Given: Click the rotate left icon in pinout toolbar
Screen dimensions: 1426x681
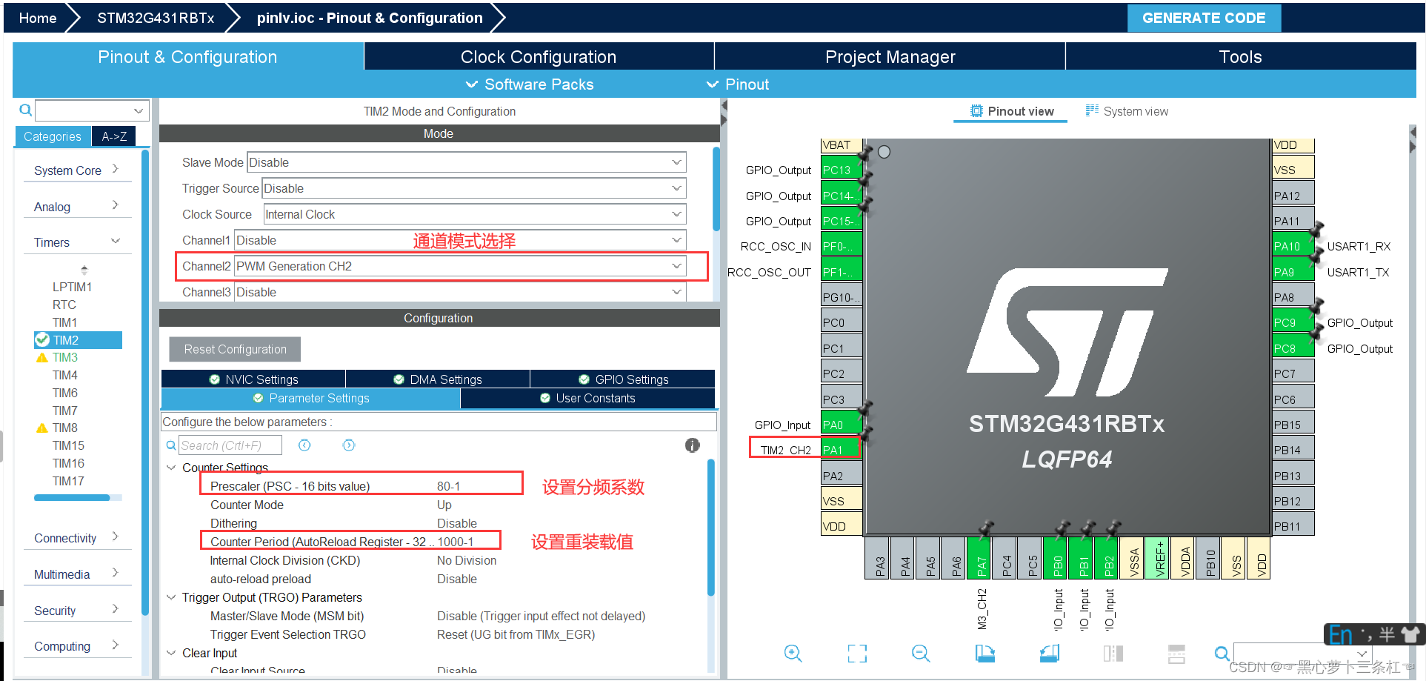Looking at the screenshot, I should (985, 653).
